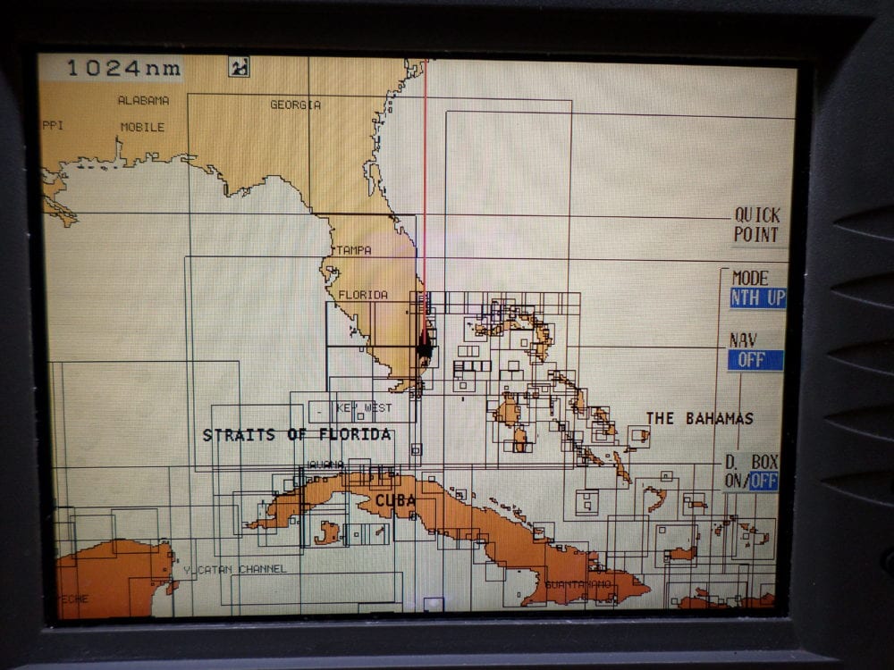The image size is (894, 670).
Task: Click the red heading line above Florida
Action: pyautogui.click(x=426, y=179)
